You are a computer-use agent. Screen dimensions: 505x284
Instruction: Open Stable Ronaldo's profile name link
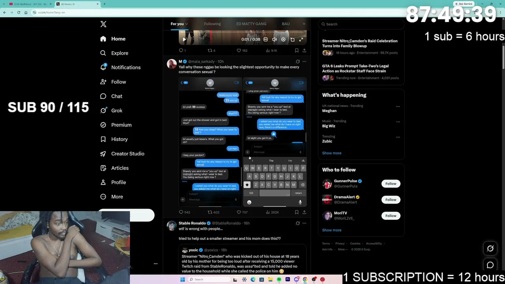(192, 223)
